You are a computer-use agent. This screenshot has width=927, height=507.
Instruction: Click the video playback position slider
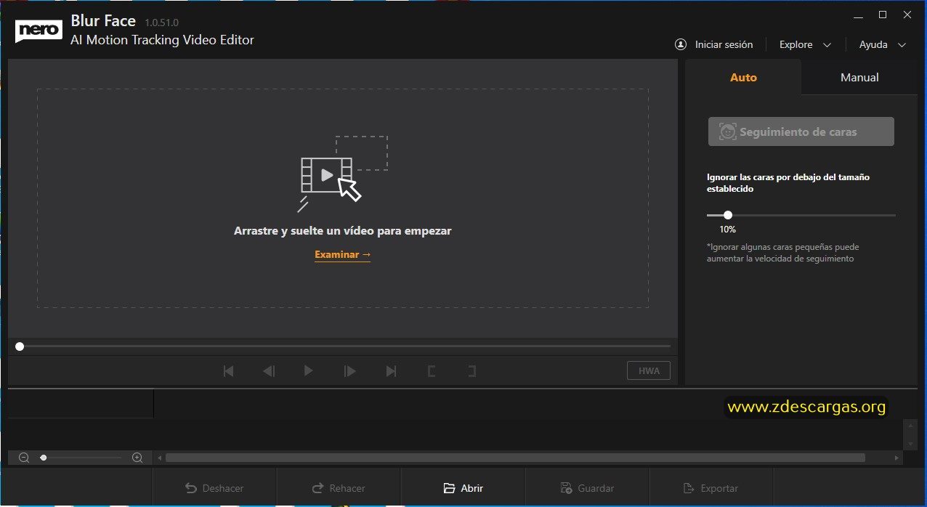[343, 346]
